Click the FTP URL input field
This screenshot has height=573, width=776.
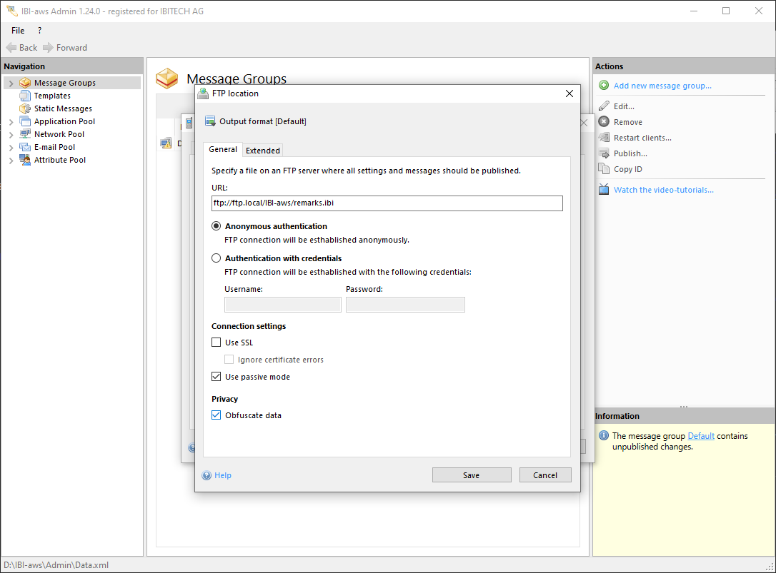click(x=387, y=203)
